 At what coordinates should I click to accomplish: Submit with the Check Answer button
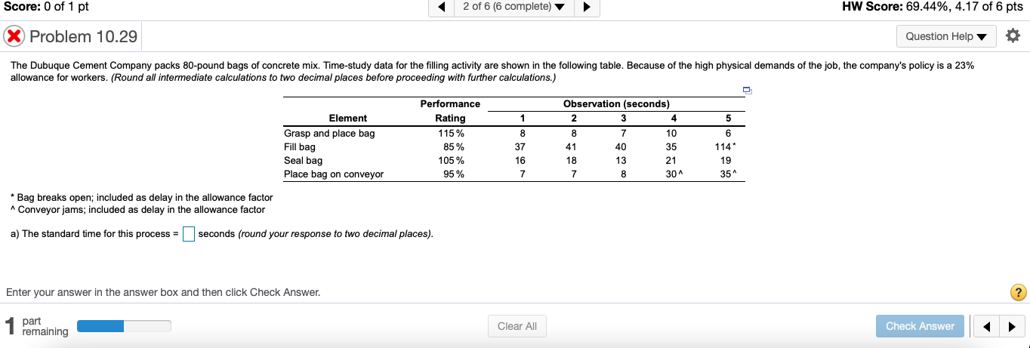[919, 326]
